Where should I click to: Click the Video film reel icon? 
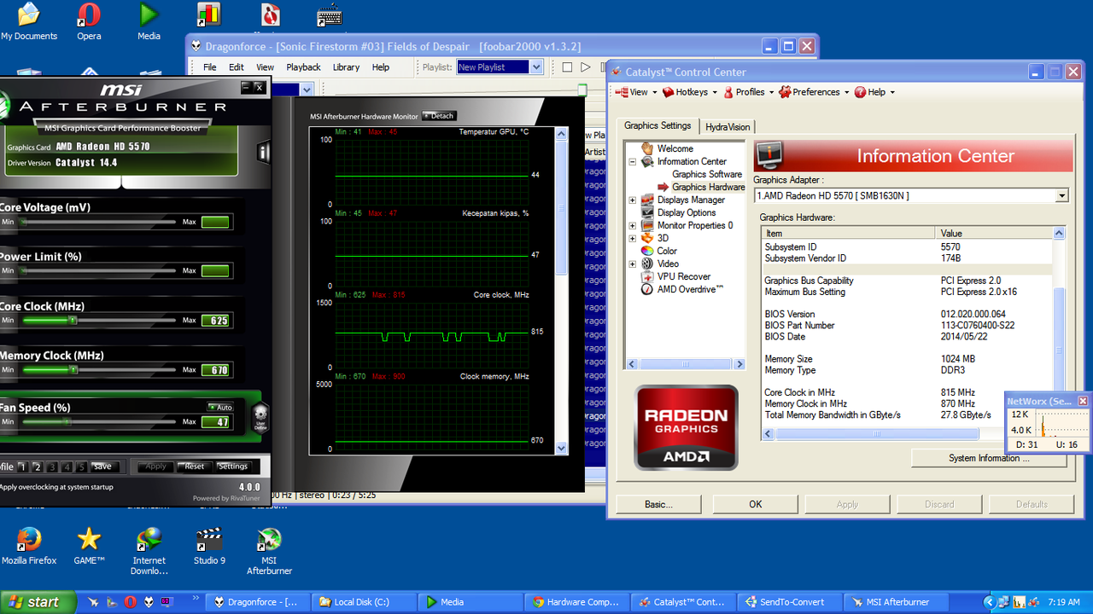tap(647, 264)
